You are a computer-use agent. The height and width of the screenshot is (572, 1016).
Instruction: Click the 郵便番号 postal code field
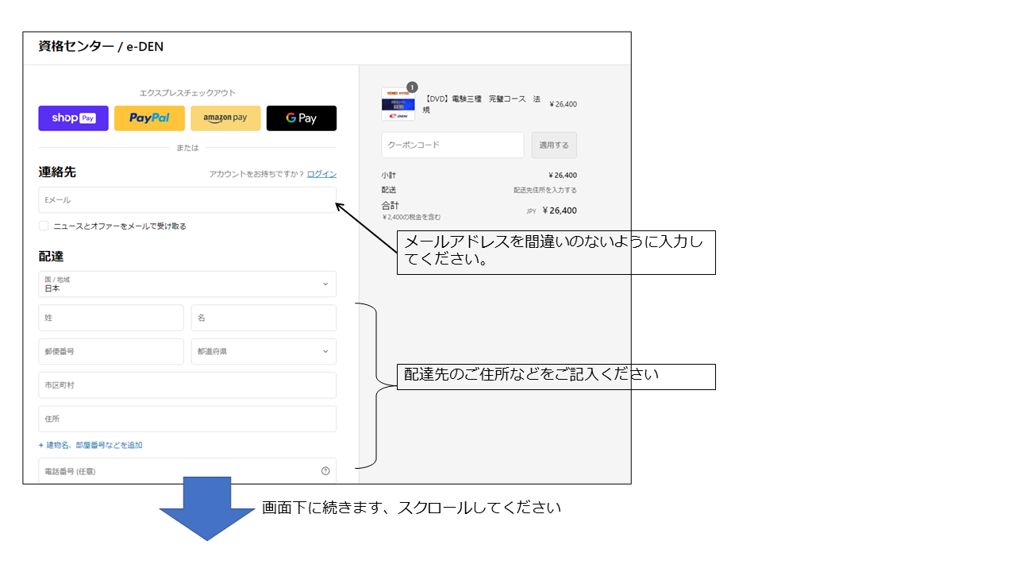111,351
